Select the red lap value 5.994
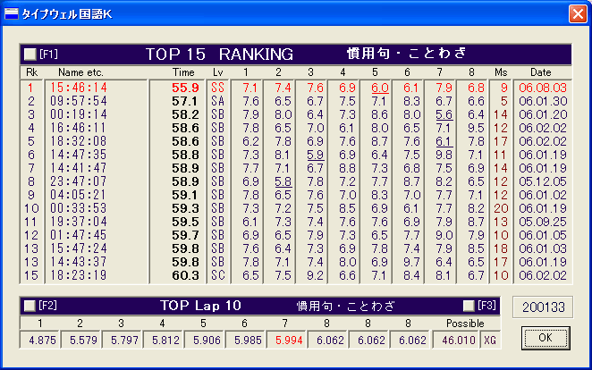 click(x=287, y=341)
